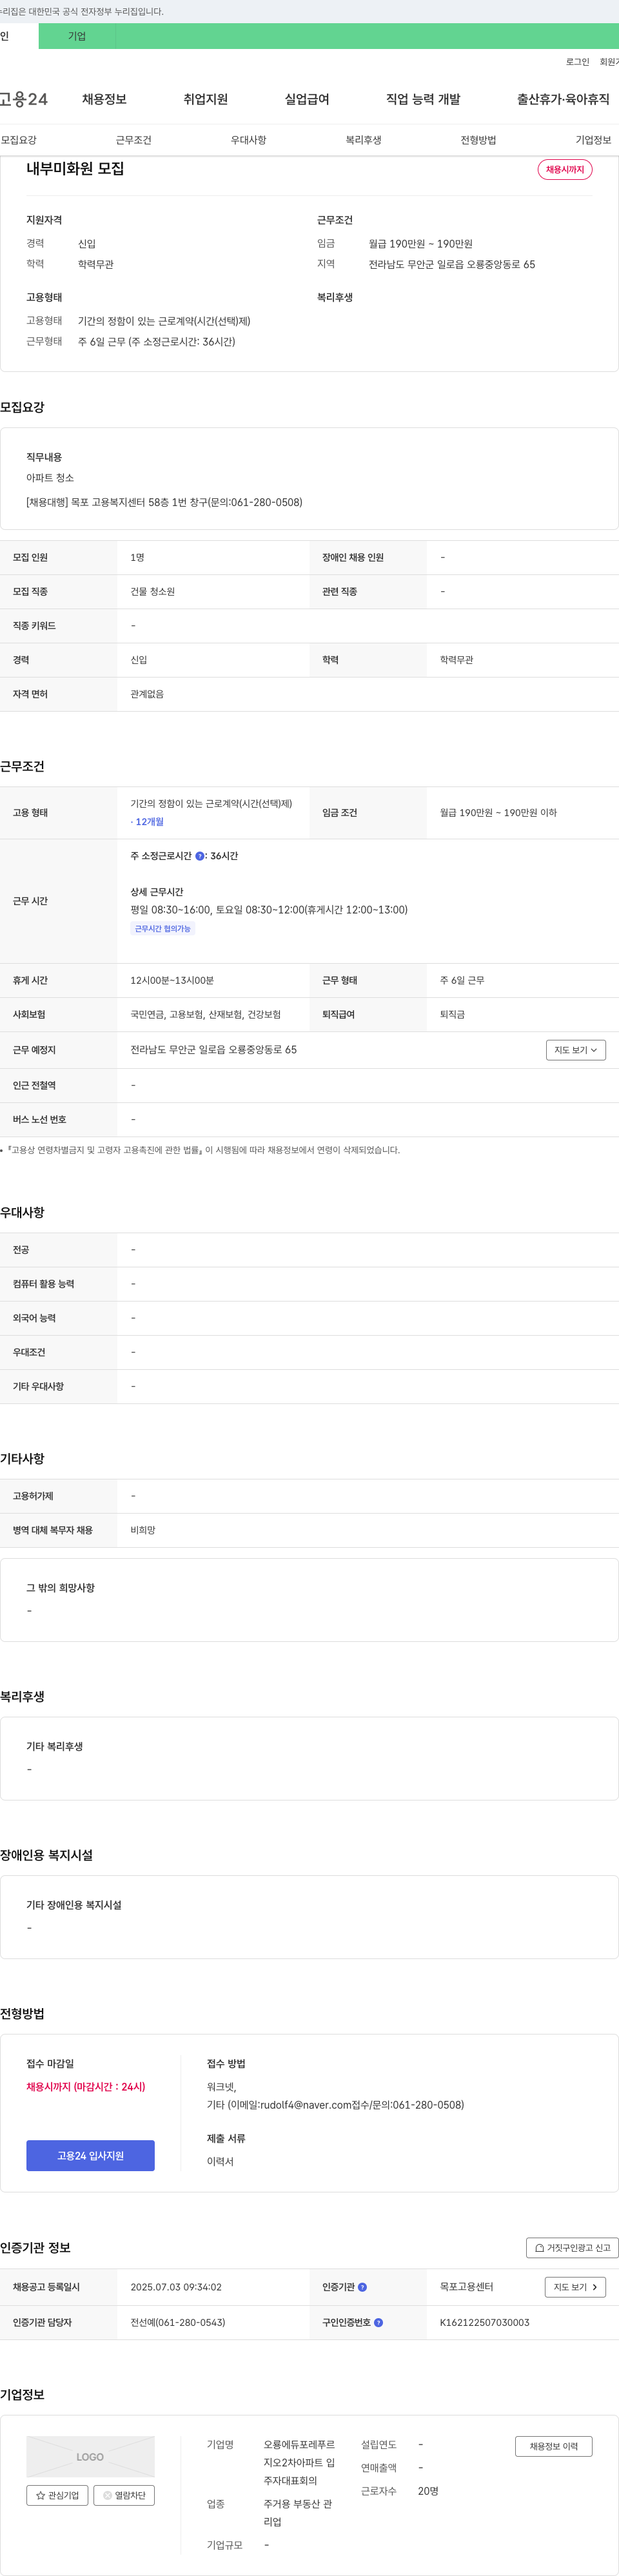
Task: Open the 취업지원 menu
Action: 206,99
